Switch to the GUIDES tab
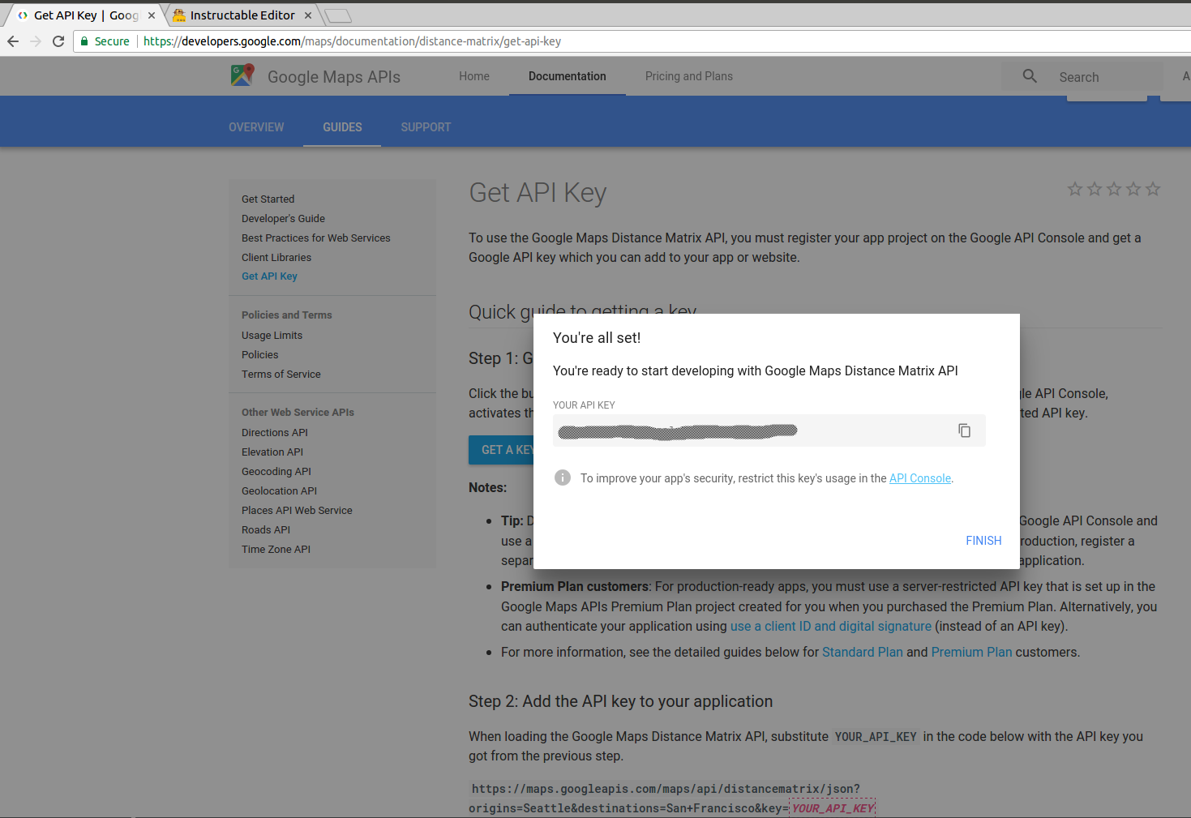The image size is (1191, 818). [x=342, y=127]
